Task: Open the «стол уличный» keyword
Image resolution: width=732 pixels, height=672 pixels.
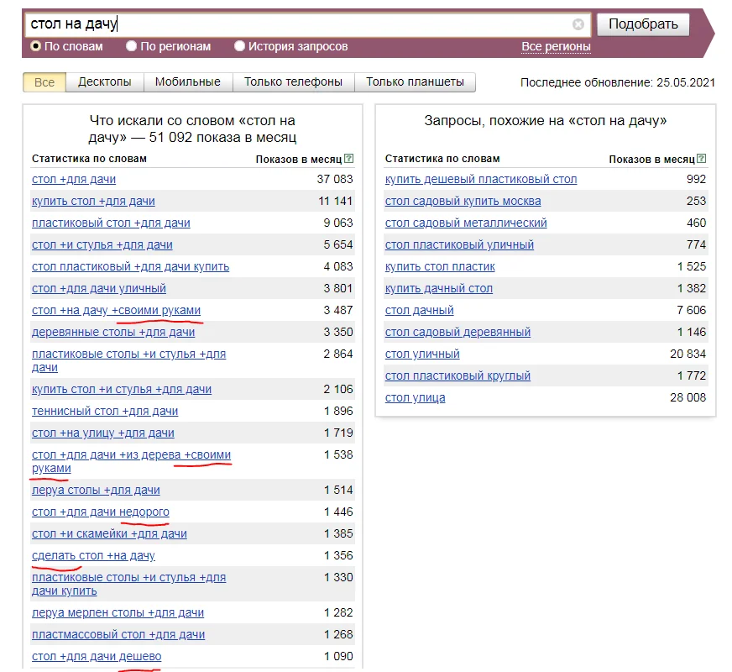Action: pyautogui.click(x=421, y=354)
